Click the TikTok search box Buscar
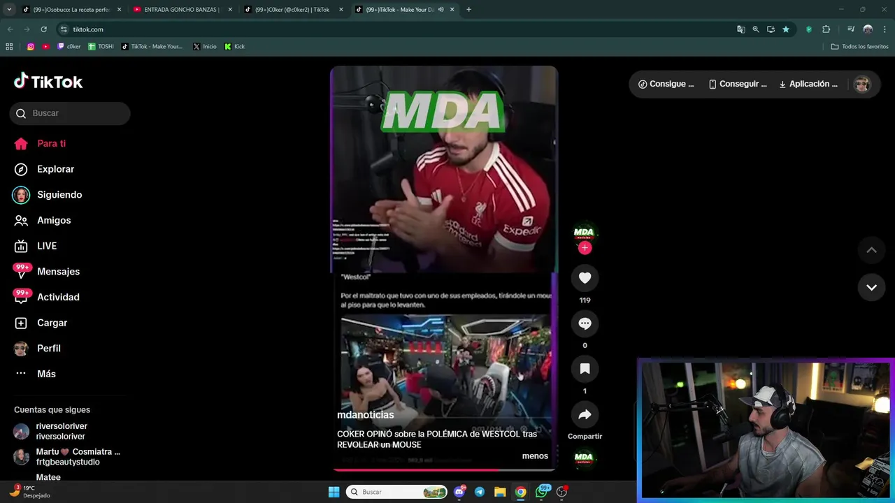Screen dimensions: 895x503 pyautogui.click(x=70, y=113)
